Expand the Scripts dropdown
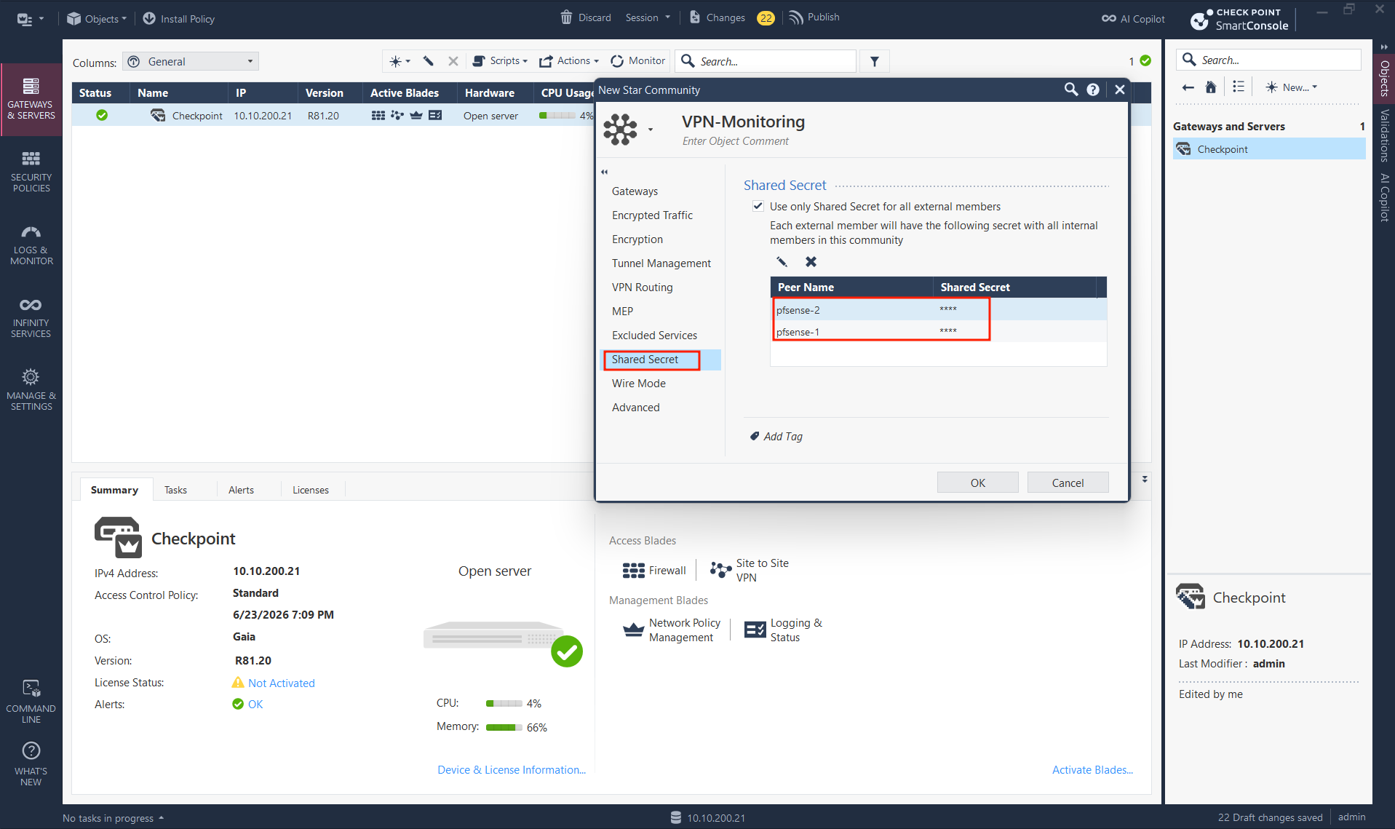This screenshot has height=829, width=1395. click(501, 61)
